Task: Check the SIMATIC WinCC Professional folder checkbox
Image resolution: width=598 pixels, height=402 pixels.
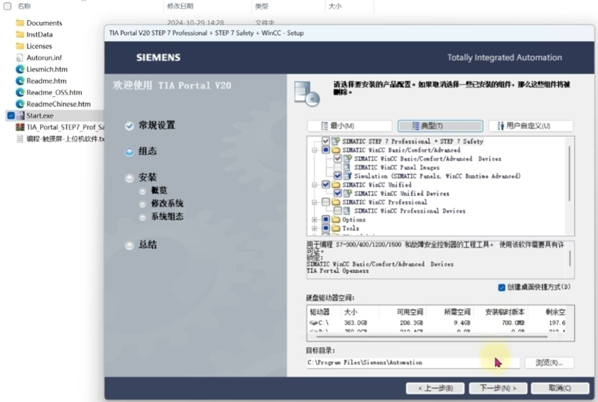Action: [326, 202]
